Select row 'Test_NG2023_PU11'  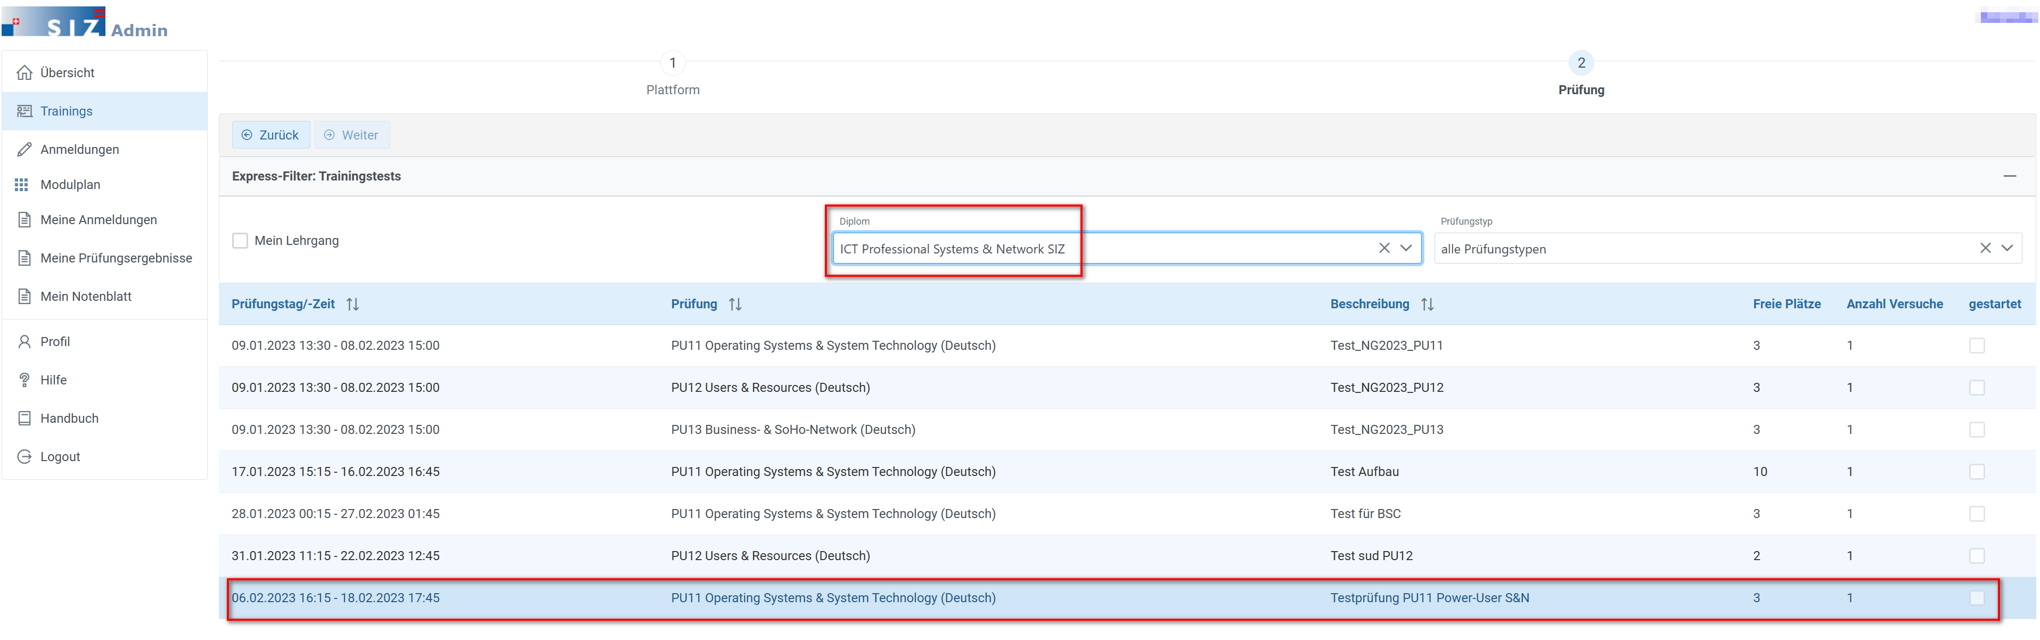(1127, 346)
